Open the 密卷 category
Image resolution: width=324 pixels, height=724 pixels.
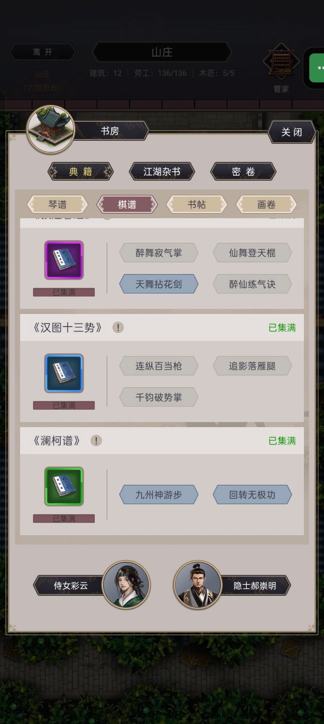(243, 171)
